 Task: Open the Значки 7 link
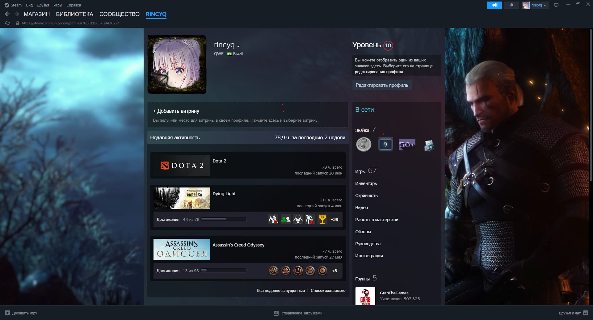[365, 130]
